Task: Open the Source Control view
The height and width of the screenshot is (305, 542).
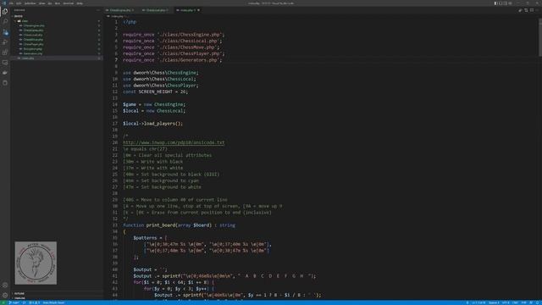Action: pyautogui.click(x=5, y=32)
